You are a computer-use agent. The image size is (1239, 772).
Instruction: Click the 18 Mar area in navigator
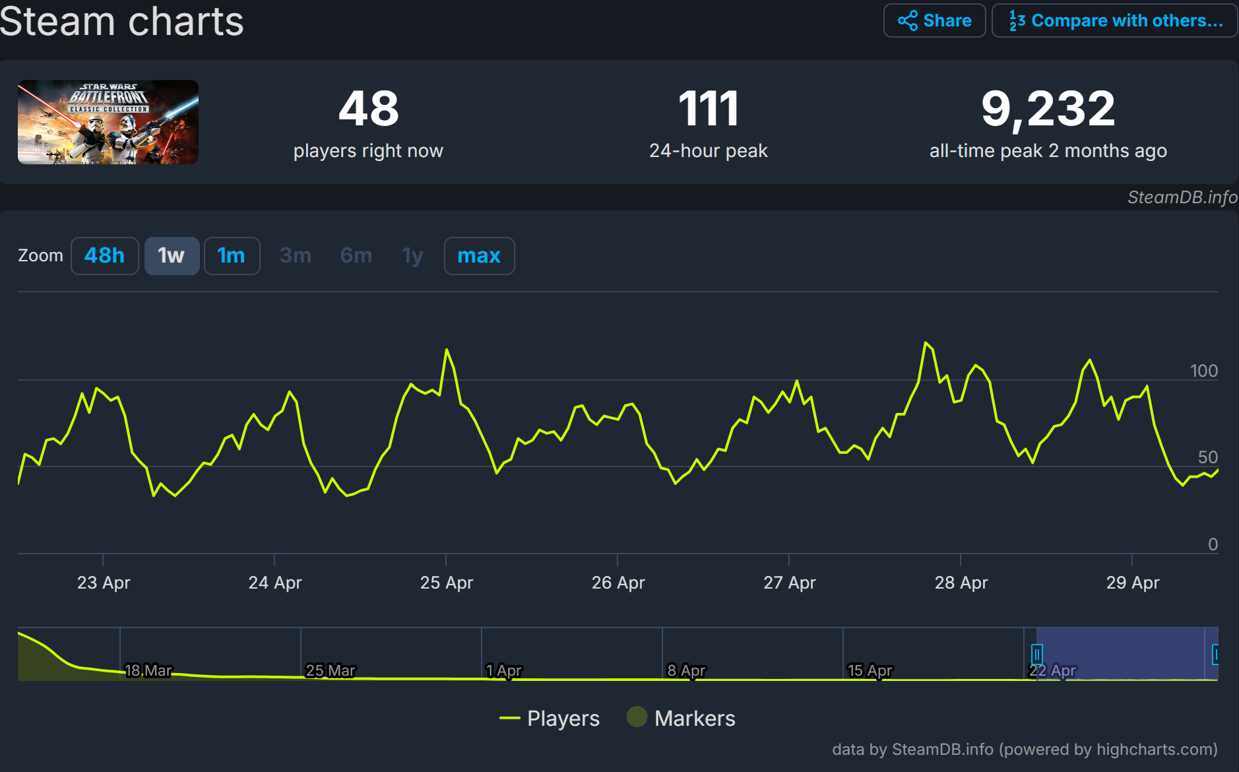click(x=148, y=670)
